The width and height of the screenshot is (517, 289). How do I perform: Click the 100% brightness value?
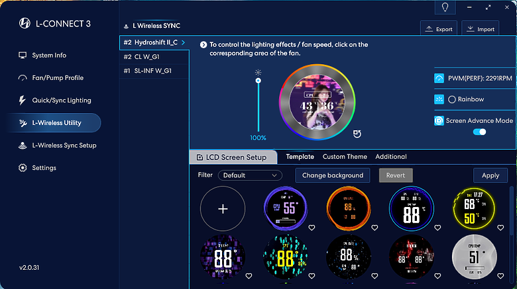[x=258, y=138]
